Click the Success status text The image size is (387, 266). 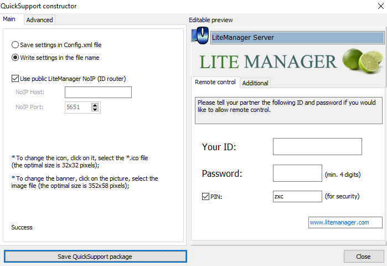(x=22, y=227)
